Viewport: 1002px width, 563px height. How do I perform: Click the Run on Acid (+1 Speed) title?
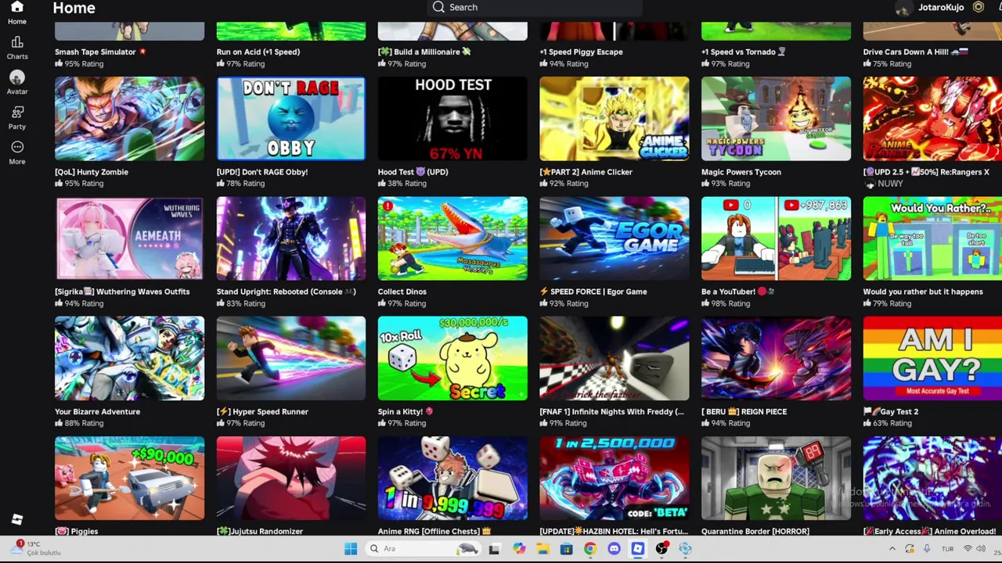[x=258, y=52]
